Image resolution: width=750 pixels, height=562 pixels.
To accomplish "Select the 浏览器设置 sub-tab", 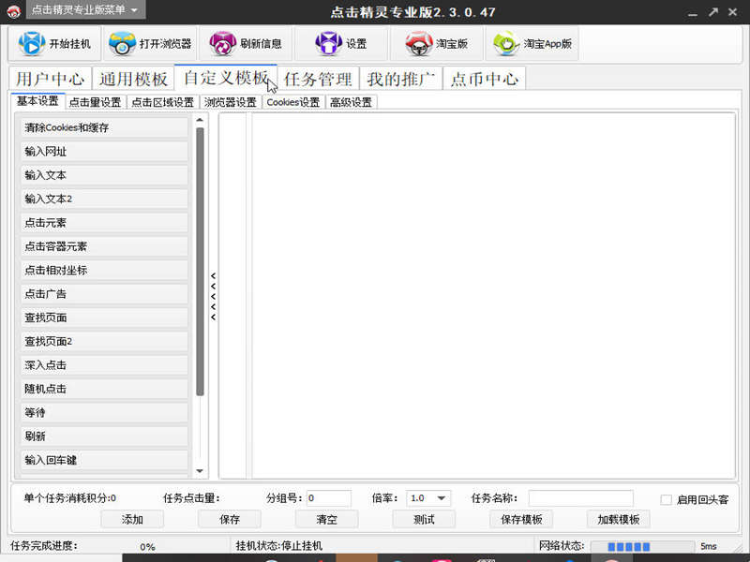I will pyautogui.click(x=230, y=102).
